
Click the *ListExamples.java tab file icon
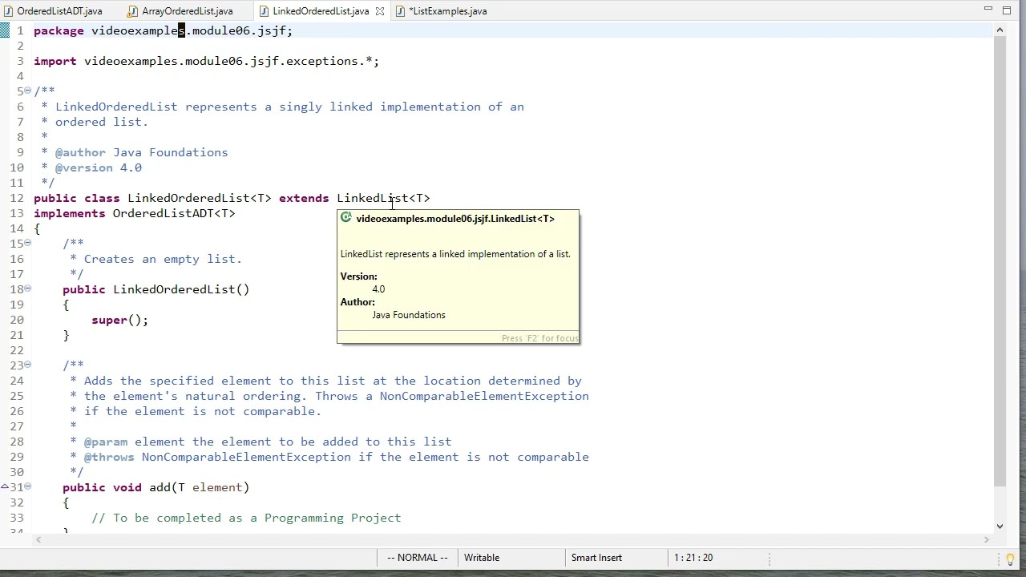[400, 11]
